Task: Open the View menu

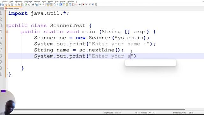Action: (x=11, y=2)
